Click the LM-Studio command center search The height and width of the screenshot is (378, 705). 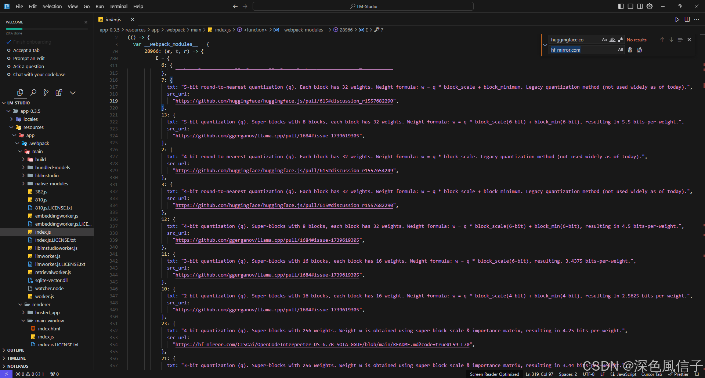point(363,6)
